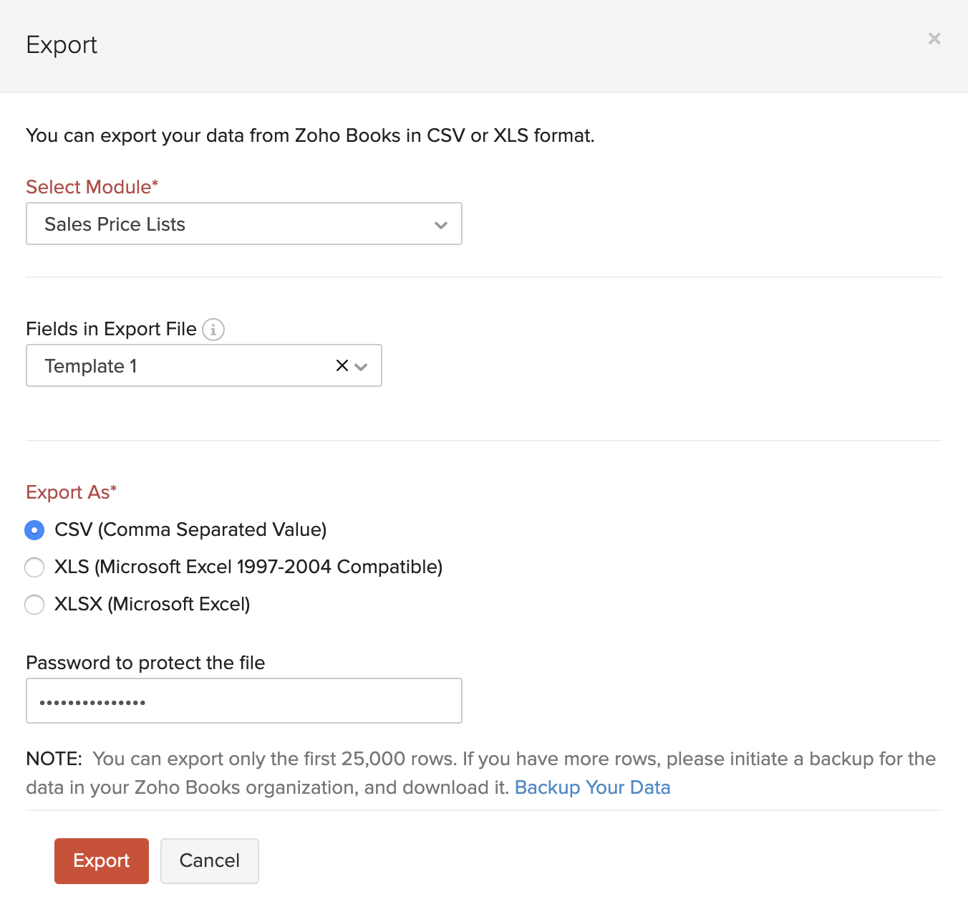Viewport: 968px width, 907px height.
Task: Open the Sales Price Lists module chevron
Action: pos(440,224)
